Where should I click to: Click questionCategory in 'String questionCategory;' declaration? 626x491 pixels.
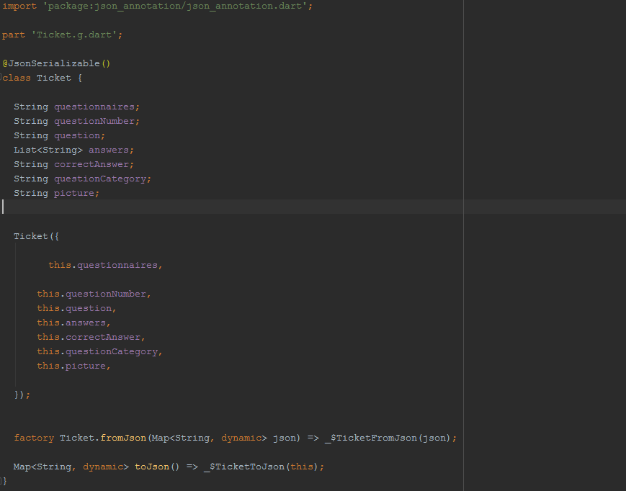tap(100, 179)
